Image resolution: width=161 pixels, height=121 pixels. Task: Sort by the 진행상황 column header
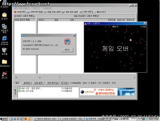[112, 20]
